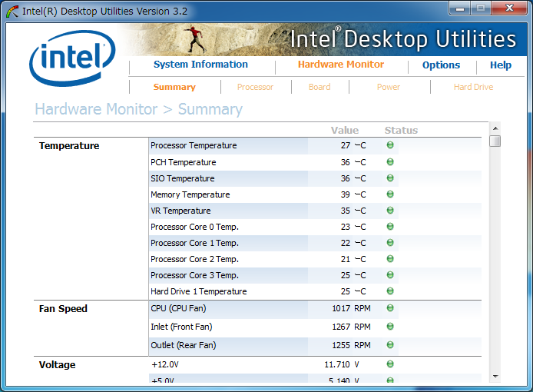Click the vertical scrollbar thumb
This screenshot has width=533, height=392.
[495, 141]
